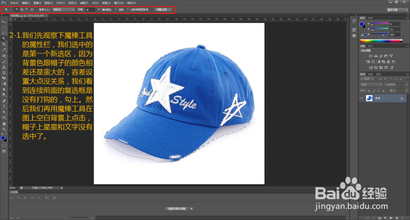Click the R channel slider in Color panel
The height and width of the screenshot is (220, 410).
click(x=380, y=24)
